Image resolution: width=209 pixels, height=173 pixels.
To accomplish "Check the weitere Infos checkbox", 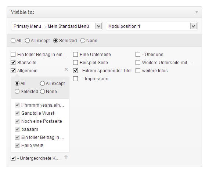I will tap(138, 71).
